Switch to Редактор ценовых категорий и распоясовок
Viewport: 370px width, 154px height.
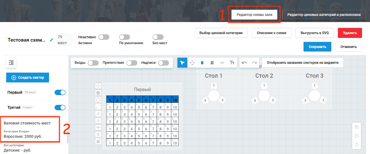[x=324, y=15]
